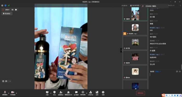Select the long-haired woman avatar thumbnail

point(135,28)
